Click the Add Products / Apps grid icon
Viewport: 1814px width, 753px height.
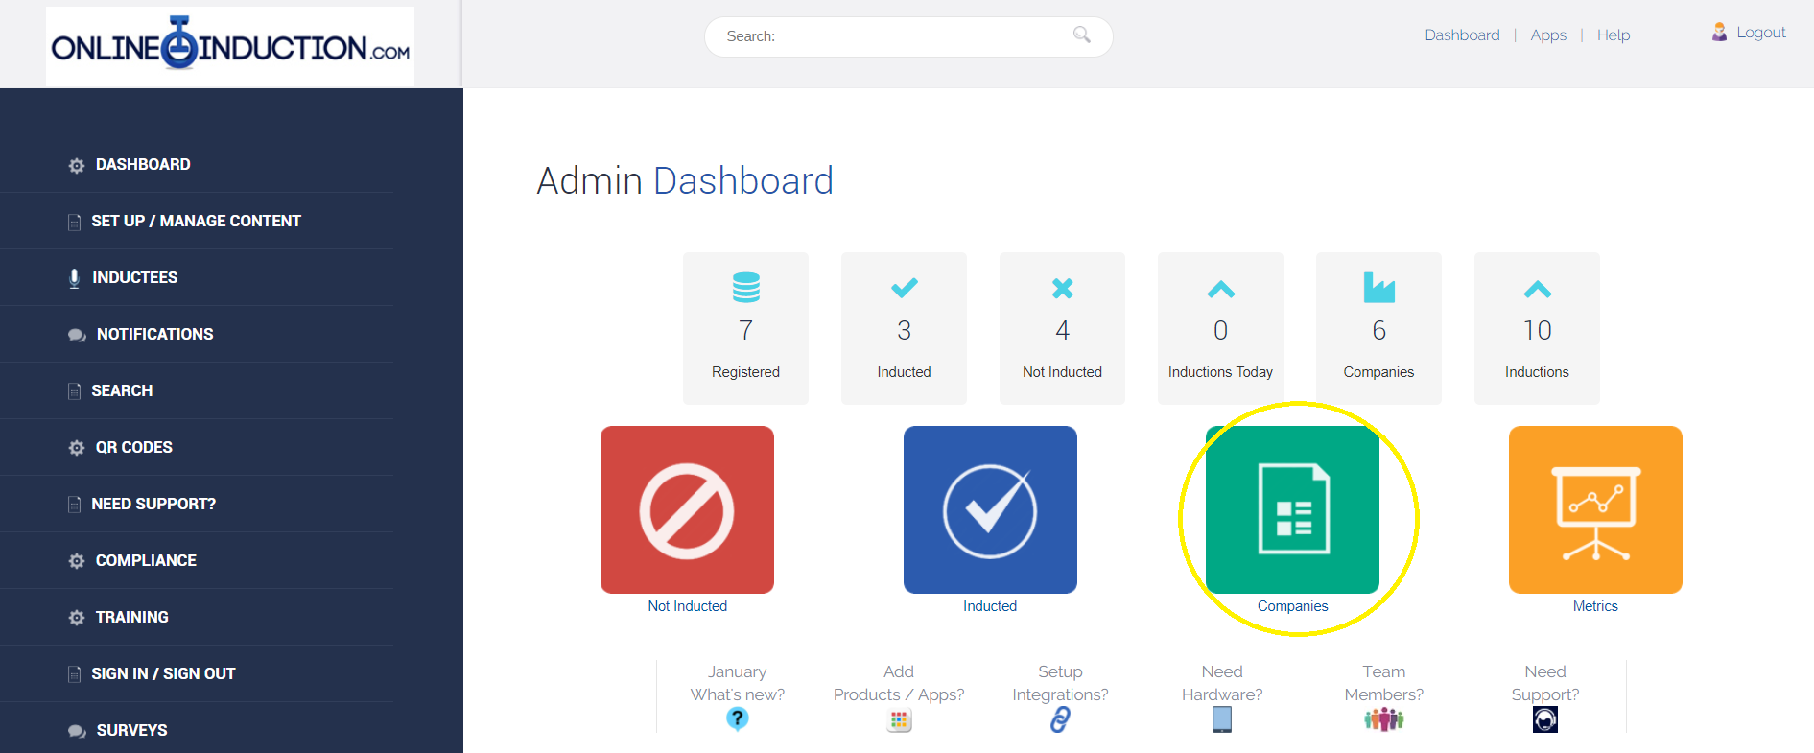point(899,720)
